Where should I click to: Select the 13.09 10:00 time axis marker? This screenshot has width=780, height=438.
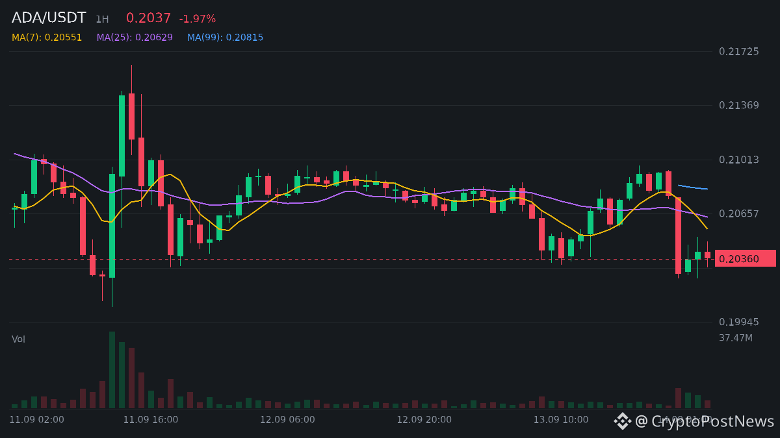click(561, 420)
